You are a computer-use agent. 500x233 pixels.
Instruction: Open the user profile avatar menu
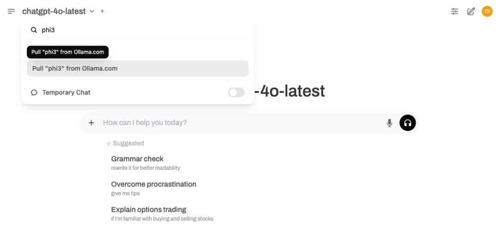pyautogui.click(x=487, y=11)
